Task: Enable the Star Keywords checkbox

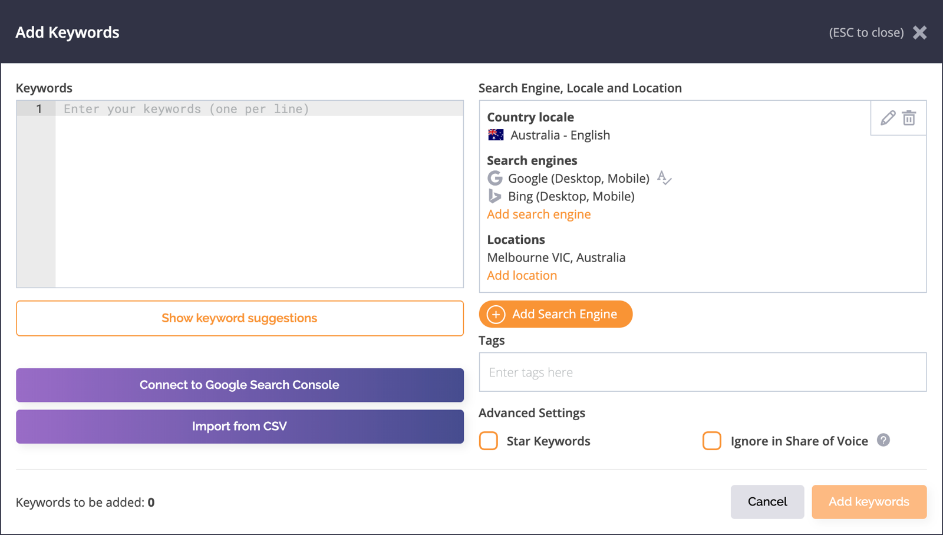Action: [x=489, y=441]
